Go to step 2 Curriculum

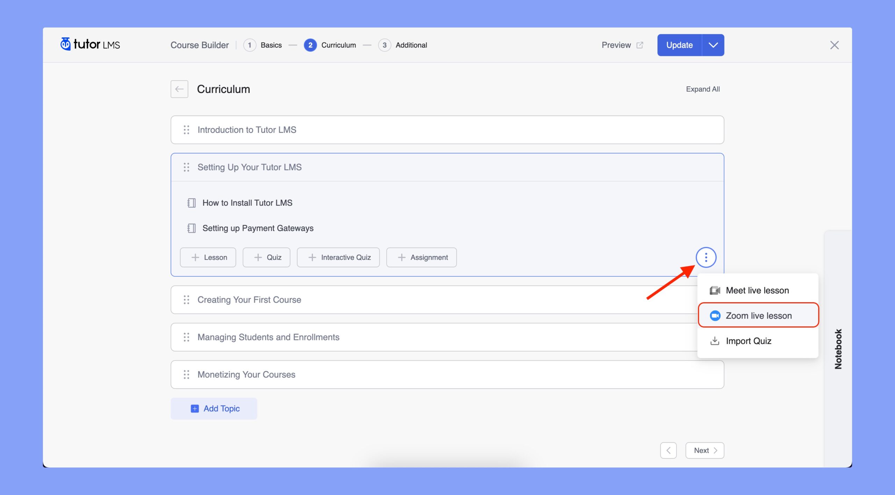coord(330,45)
